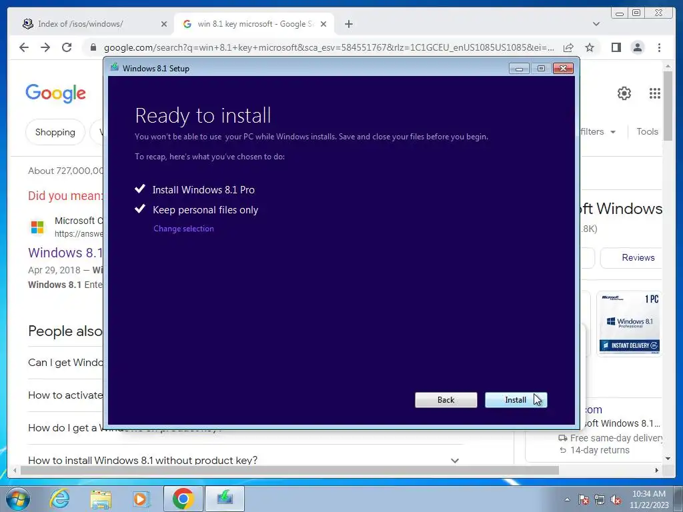Open Google settings gear
Viewport: 683px width, 512px height.
pyautogui.click(x=624, y=93)
